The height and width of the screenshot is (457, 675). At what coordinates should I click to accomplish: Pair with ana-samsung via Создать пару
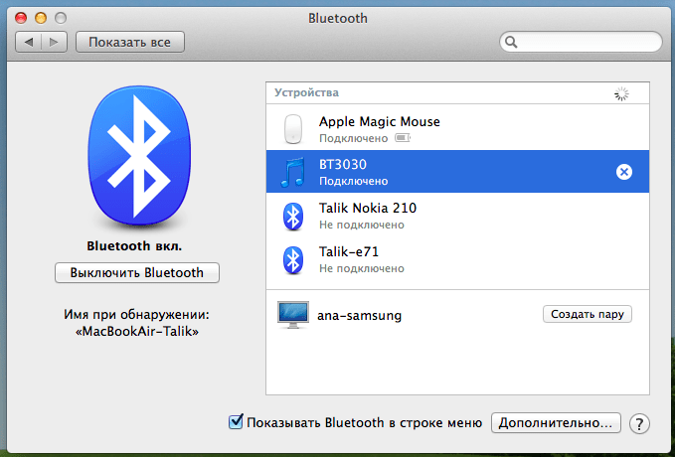click(x=588, y=314)
